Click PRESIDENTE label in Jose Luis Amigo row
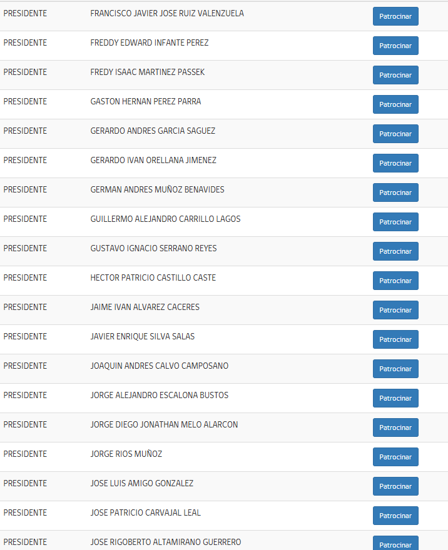This screenshot has width=448, height=550. pyautogui.click(x=25, y=483)
